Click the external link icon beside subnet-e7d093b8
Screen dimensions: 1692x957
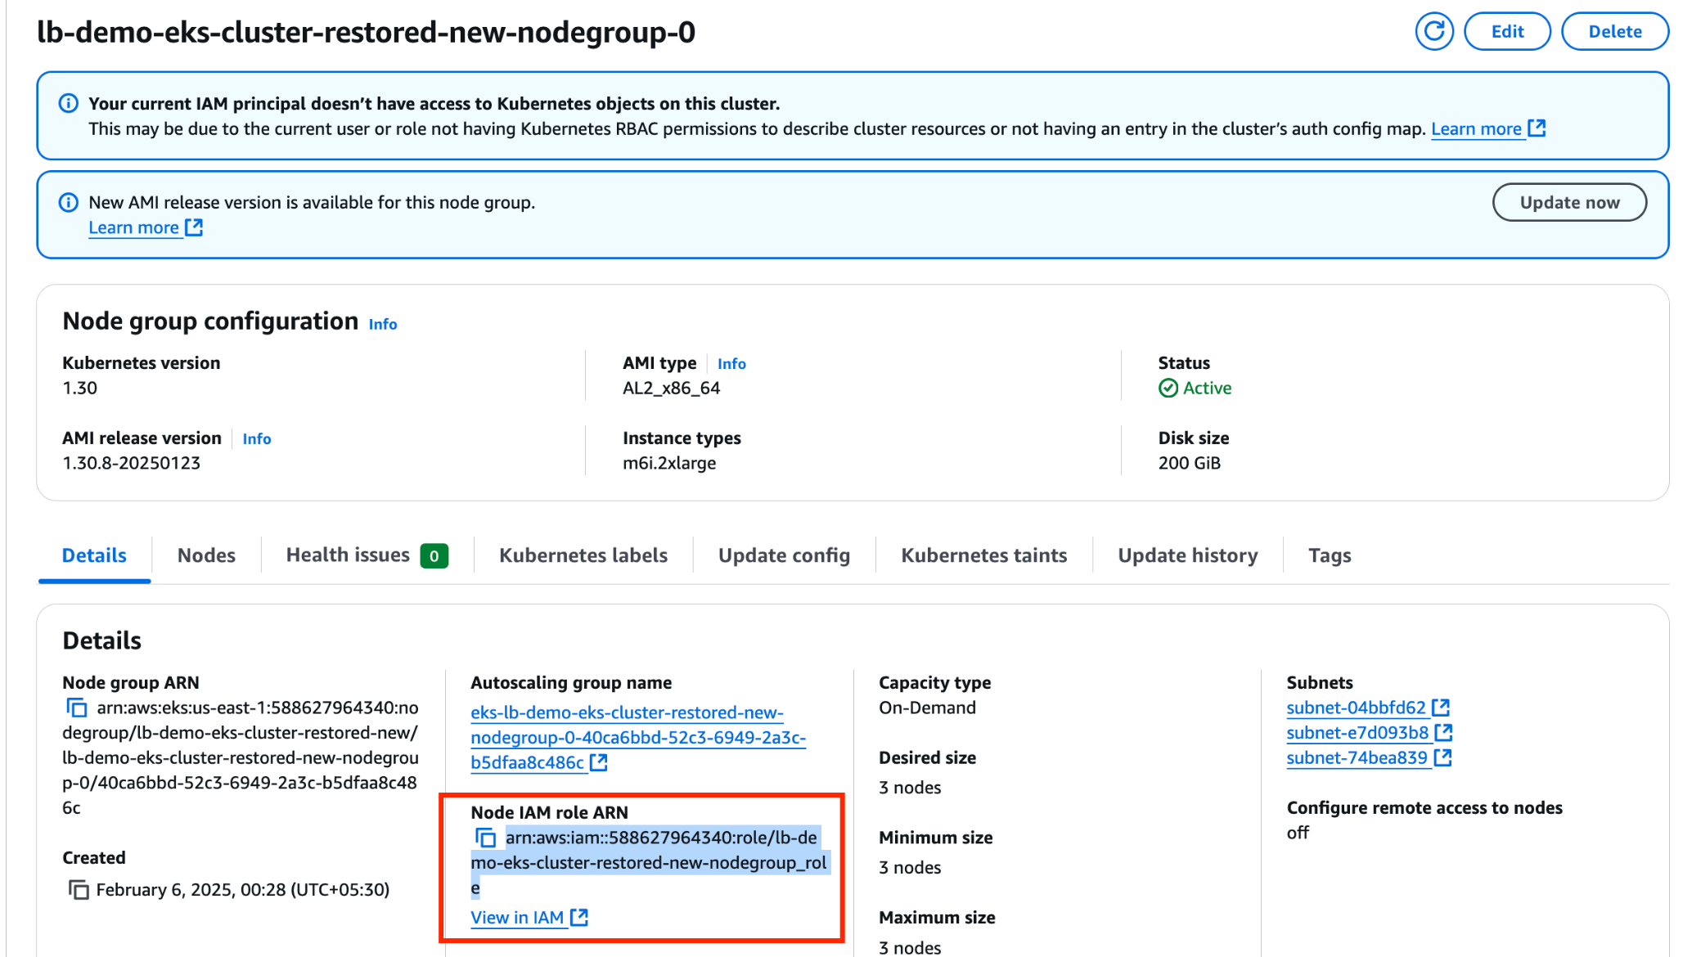[1444, 733]
